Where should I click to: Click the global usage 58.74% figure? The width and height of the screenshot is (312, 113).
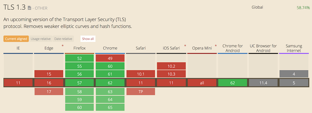[303, 8]
